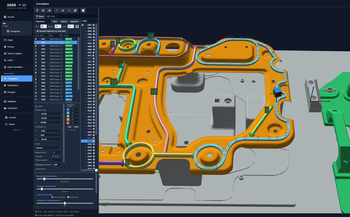Click the Angle min. détection bord slider handle
Viewport: 350px width, 217px height.
(65, 203)
